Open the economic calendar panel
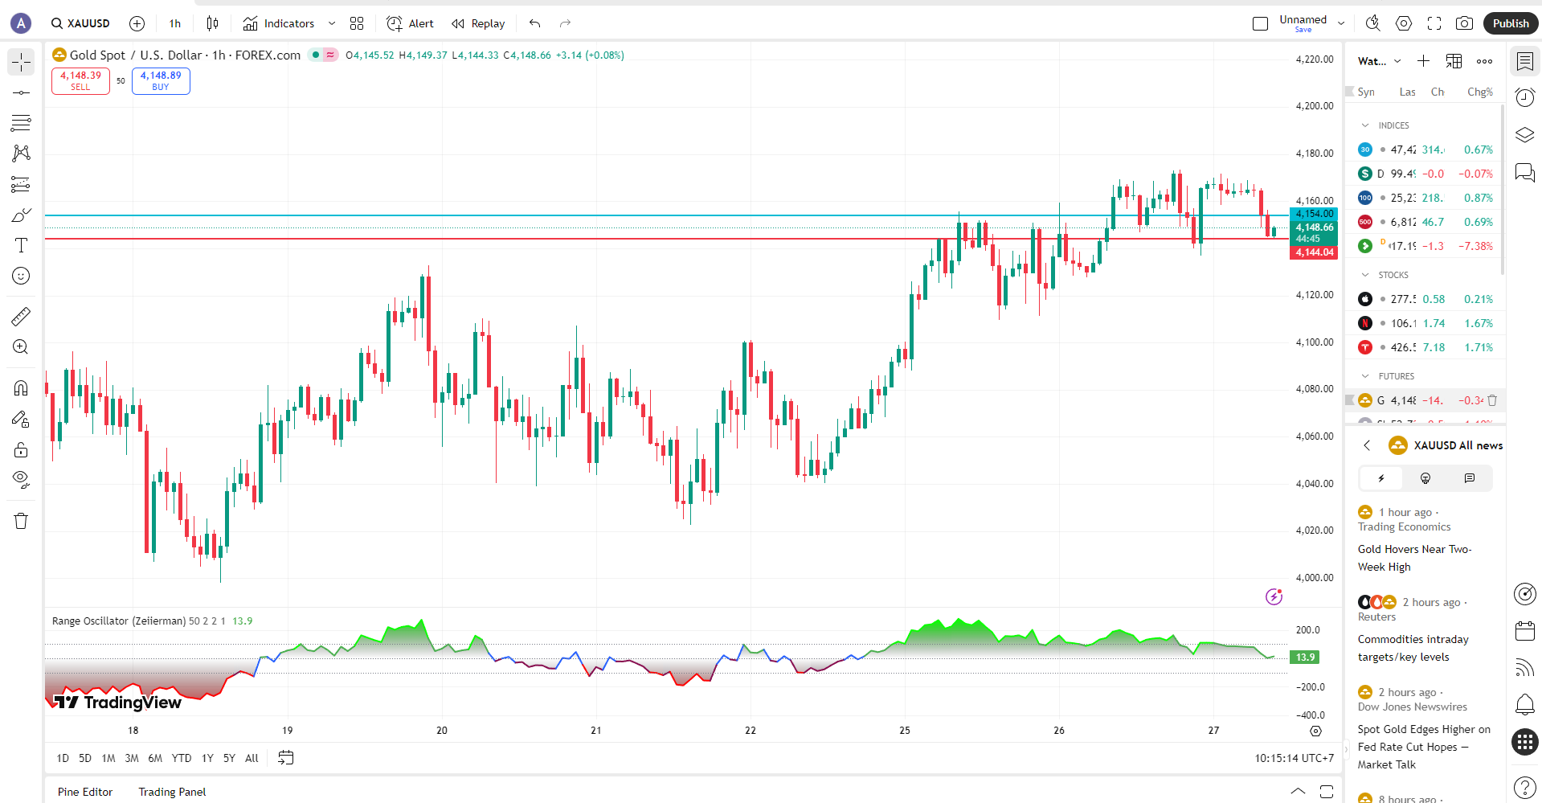 [1525, 631]
